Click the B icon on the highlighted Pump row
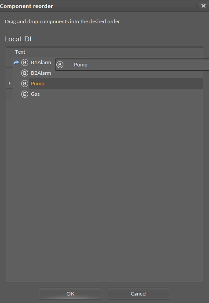 [25, 84]
